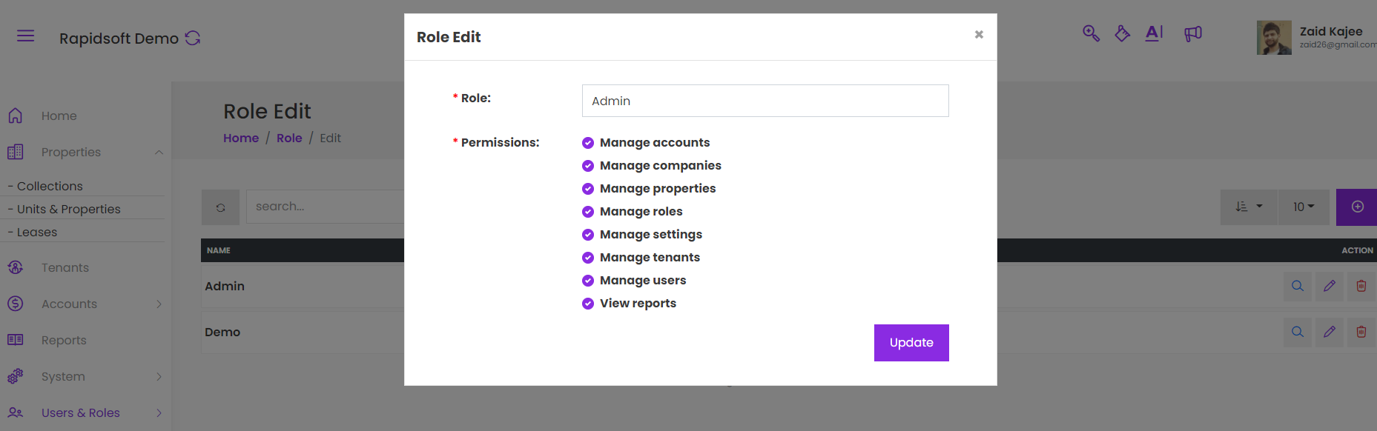
Task: Expand the Users & Roles sidebar menu
Action: coord(82,412)
